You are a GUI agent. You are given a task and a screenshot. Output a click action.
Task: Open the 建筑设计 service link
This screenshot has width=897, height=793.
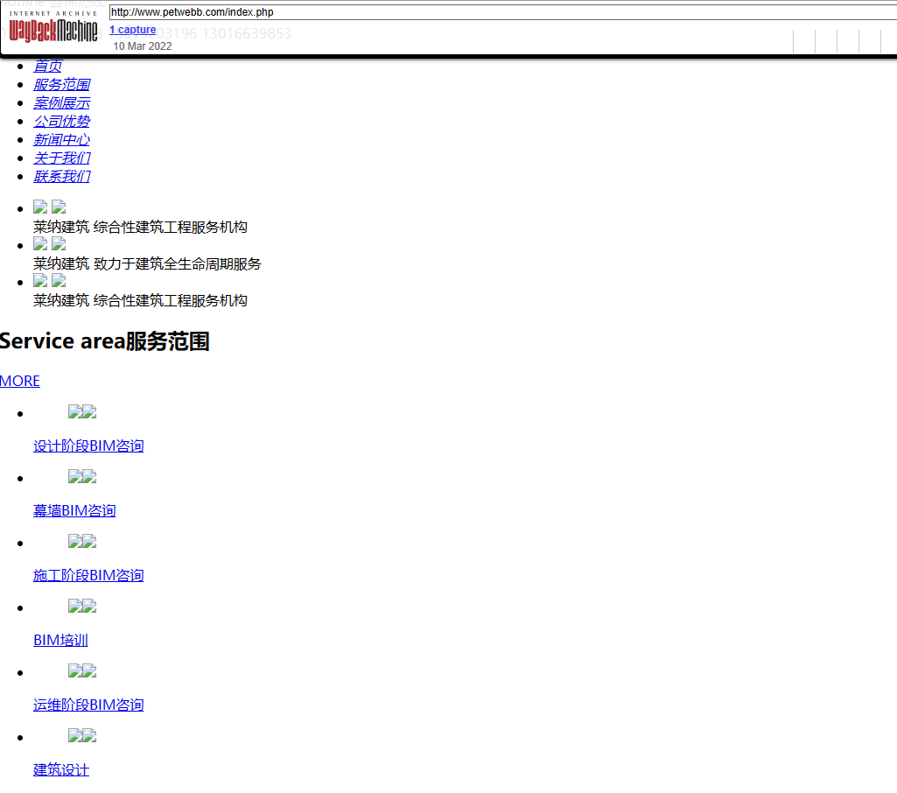[61, 769]
